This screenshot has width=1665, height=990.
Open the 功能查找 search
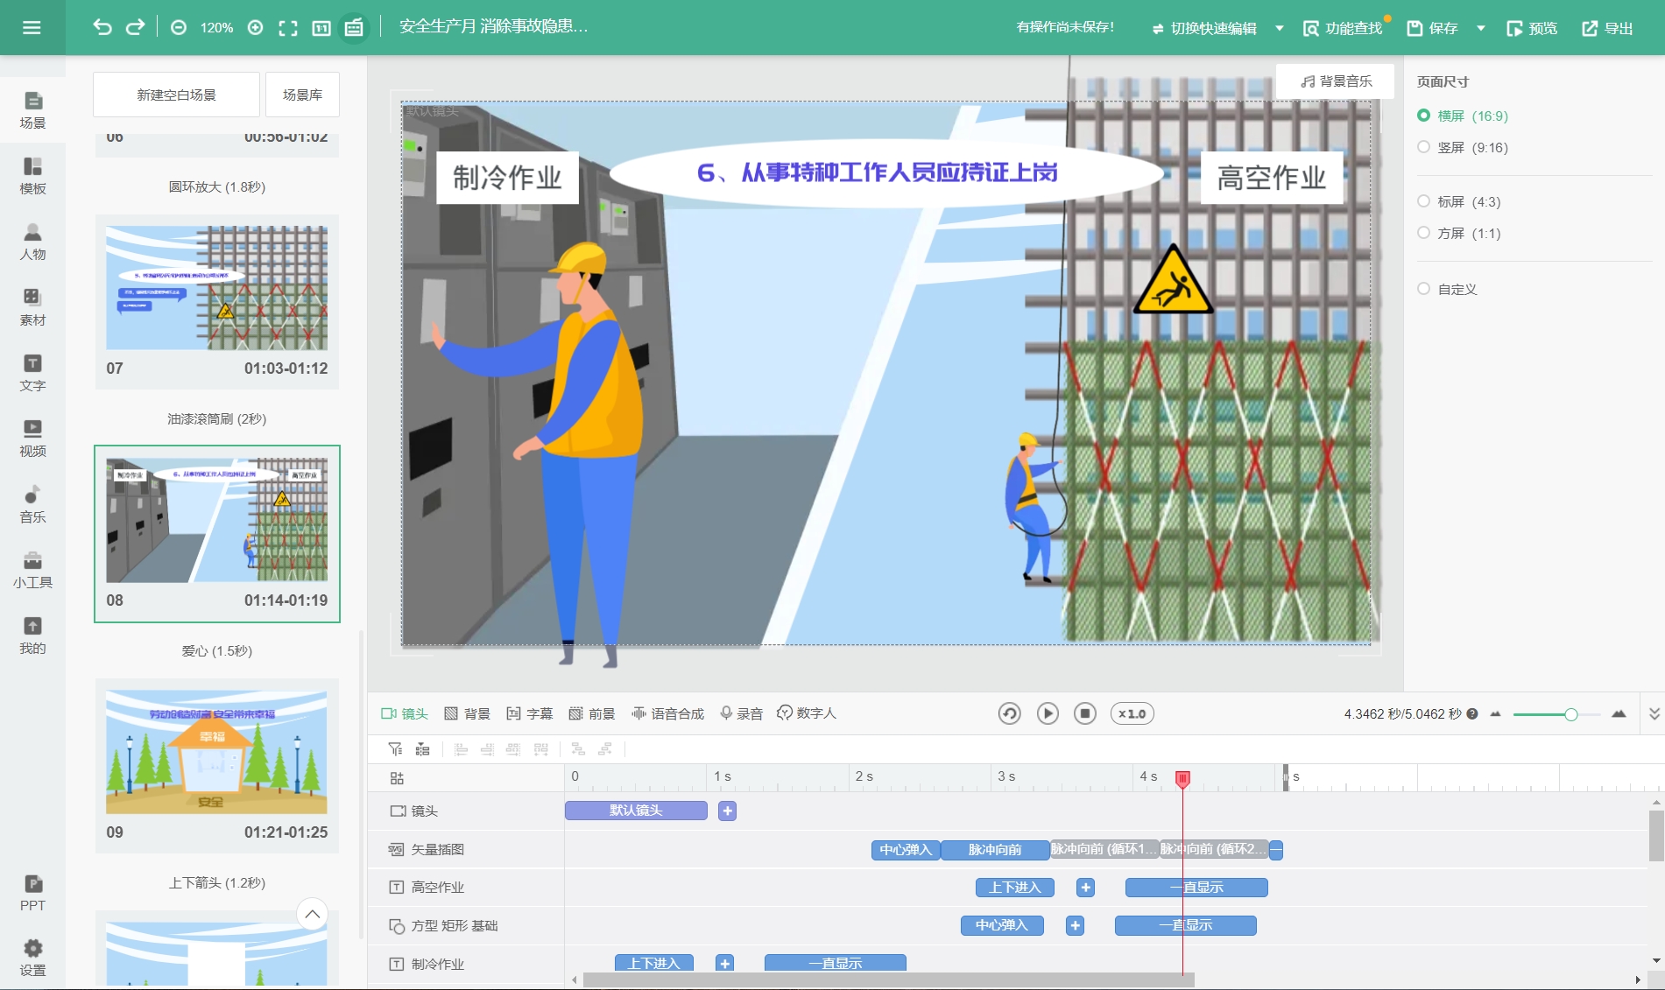1343,28
